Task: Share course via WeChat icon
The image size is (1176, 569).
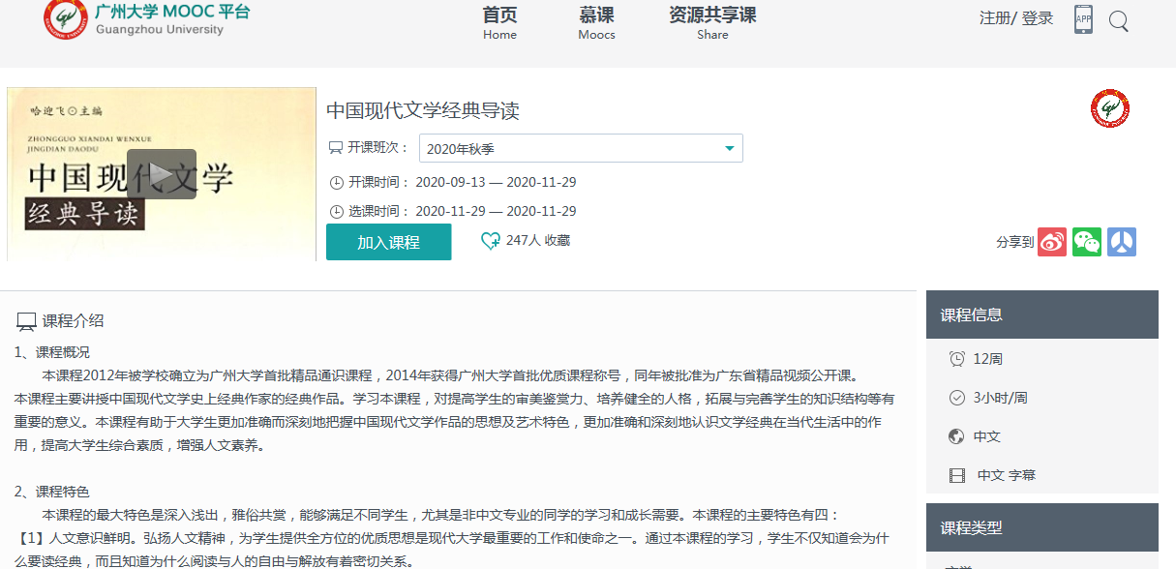Action: pos(1087,242)
